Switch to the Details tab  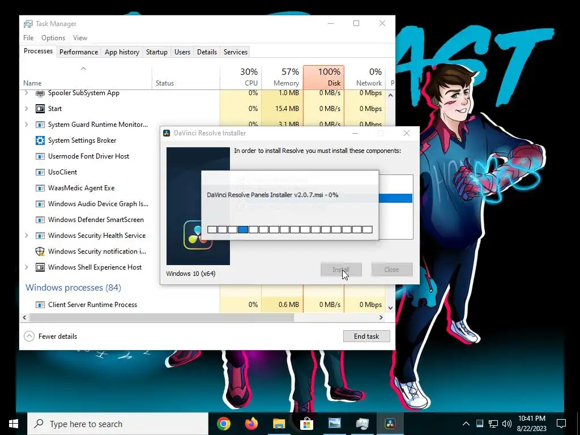pos(207,52)
